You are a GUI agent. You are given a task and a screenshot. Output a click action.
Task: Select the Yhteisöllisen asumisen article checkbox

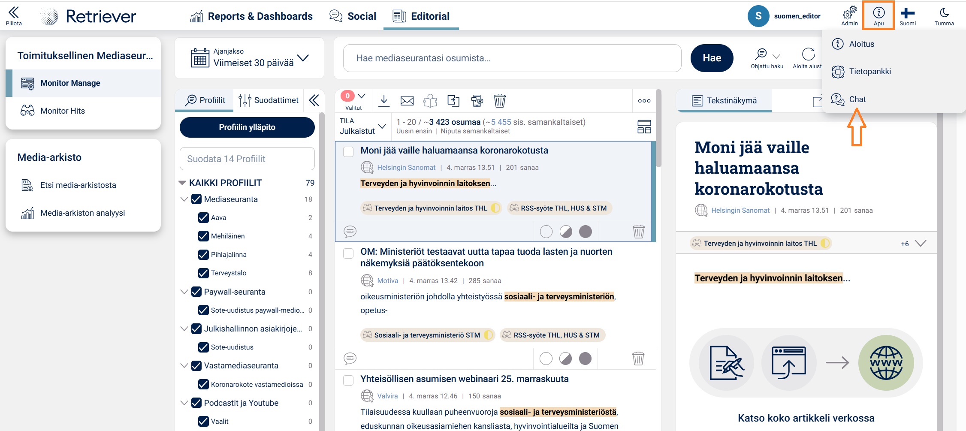pos(348,380)
